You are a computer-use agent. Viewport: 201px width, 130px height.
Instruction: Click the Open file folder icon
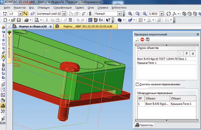[x=13, y=20]
